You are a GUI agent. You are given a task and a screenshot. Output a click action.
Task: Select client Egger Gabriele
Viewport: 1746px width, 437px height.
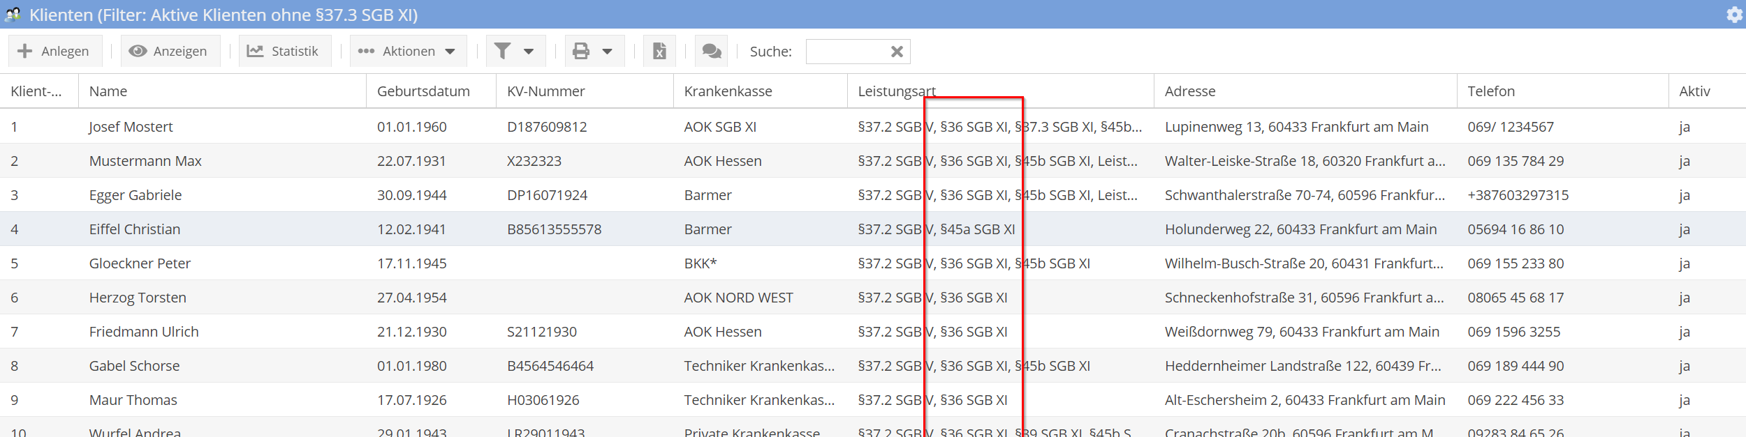pos(135,195)
